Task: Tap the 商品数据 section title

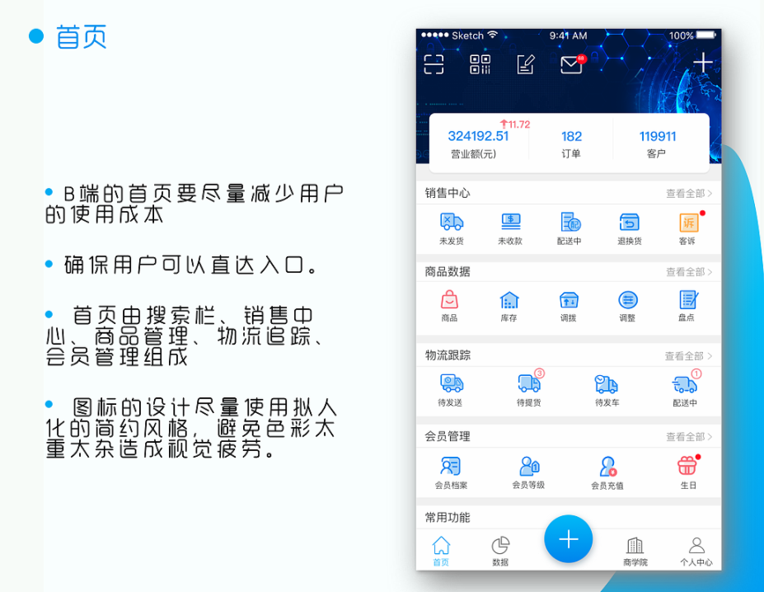Action: [x=448, y=271]
